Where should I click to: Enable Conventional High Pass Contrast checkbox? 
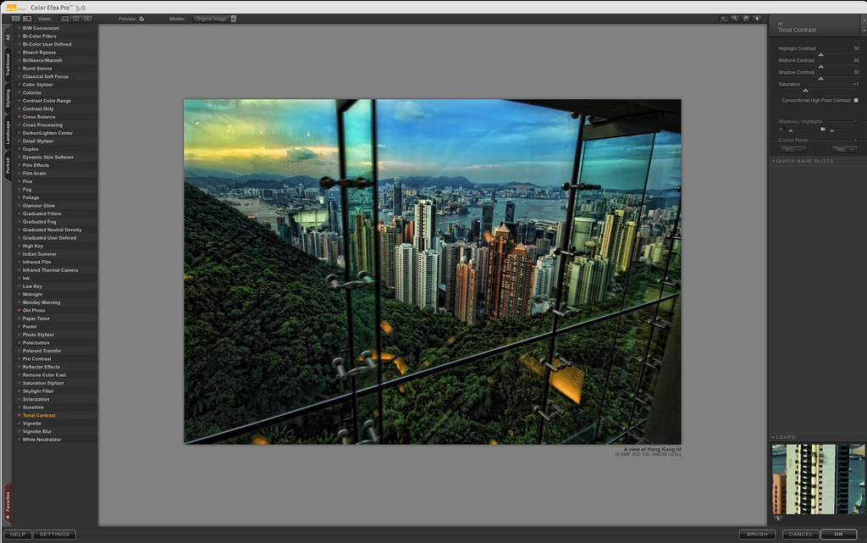tap(856, 100)
